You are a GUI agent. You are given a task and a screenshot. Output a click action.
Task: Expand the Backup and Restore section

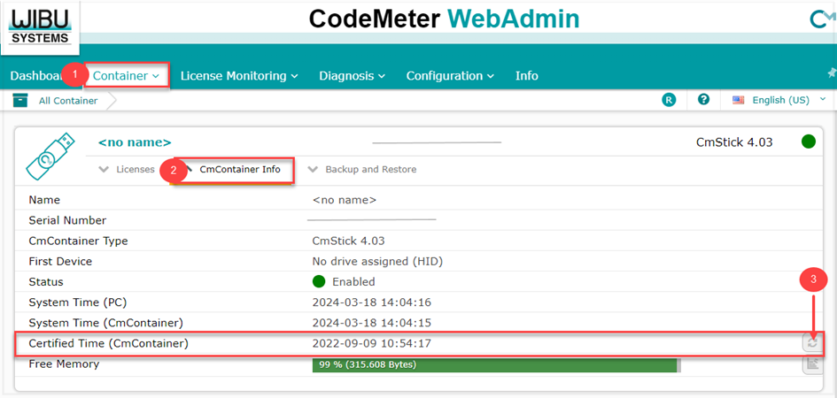coord(362,170)
